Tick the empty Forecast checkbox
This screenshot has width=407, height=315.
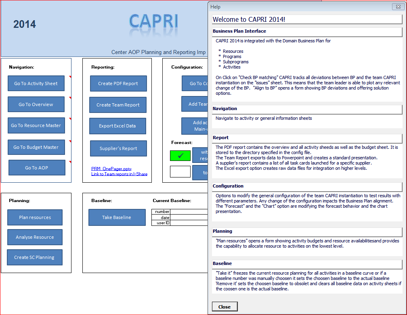click(180, 171)
